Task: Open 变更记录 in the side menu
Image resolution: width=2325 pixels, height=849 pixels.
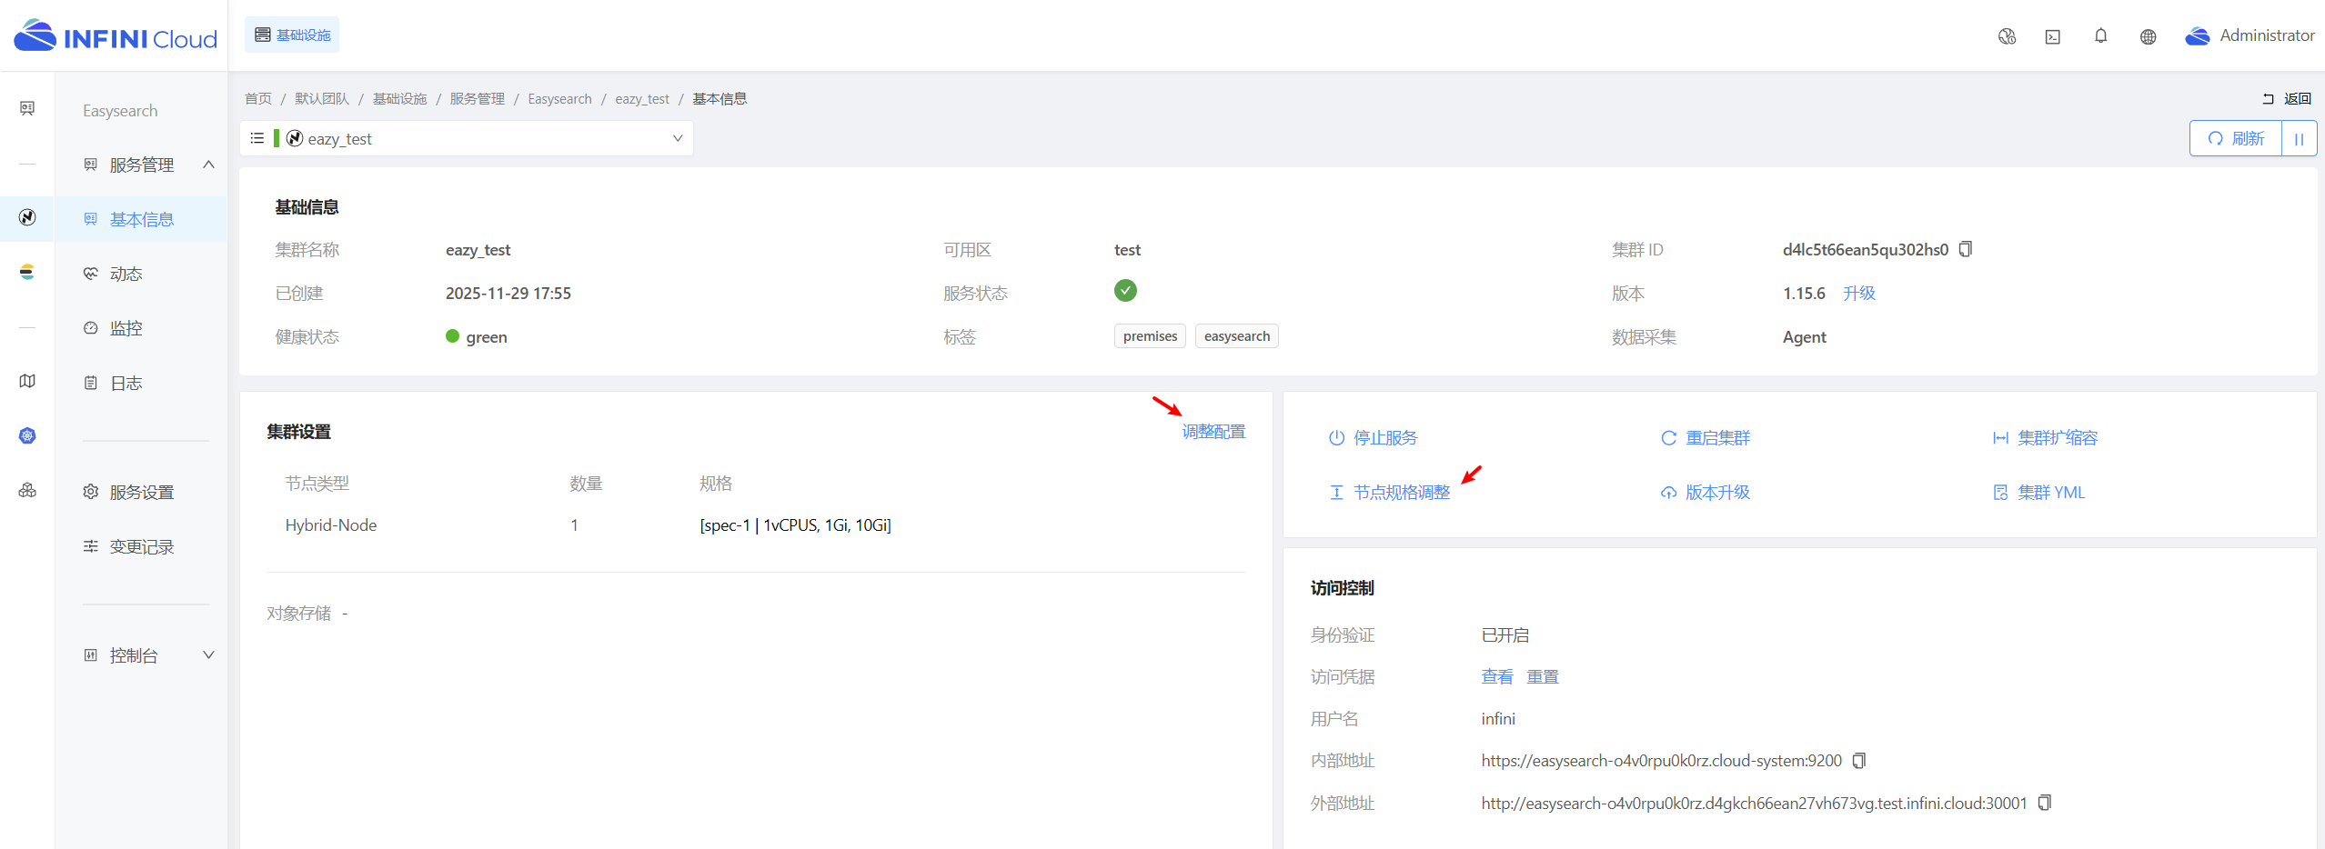Action: (x=142, y=546)
